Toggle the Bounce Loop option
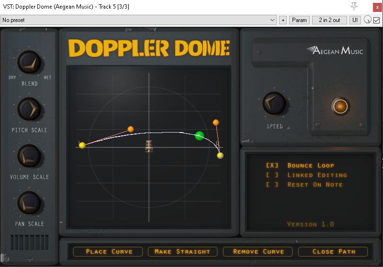 coord(300,166)
